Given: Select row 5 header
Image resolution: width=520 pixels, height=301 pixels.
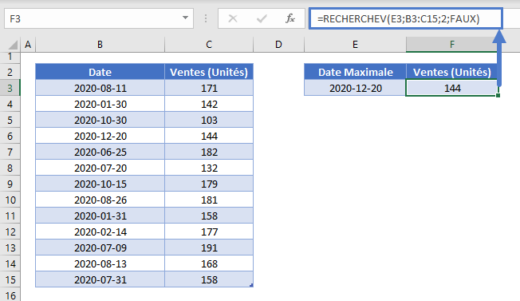Looking at the screenshot, I should [10, 120].
